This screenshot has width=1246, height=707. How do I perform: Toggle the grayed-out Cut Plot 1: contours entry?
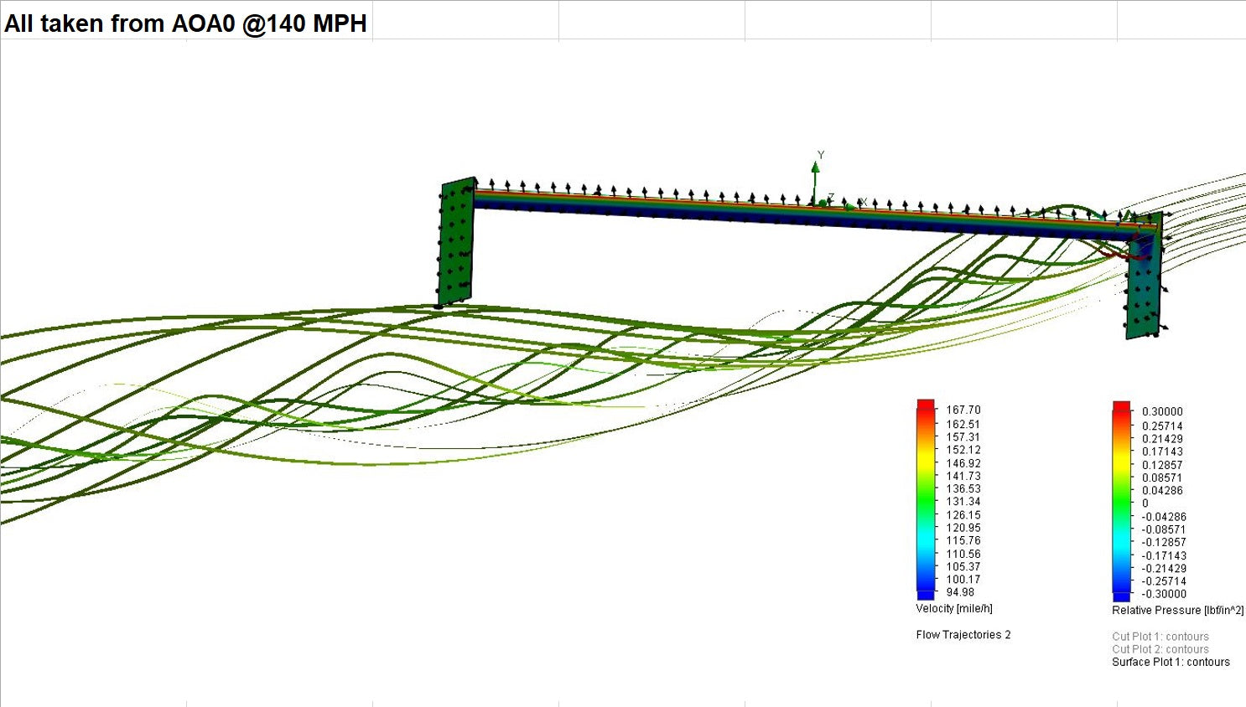[1160, 637]
